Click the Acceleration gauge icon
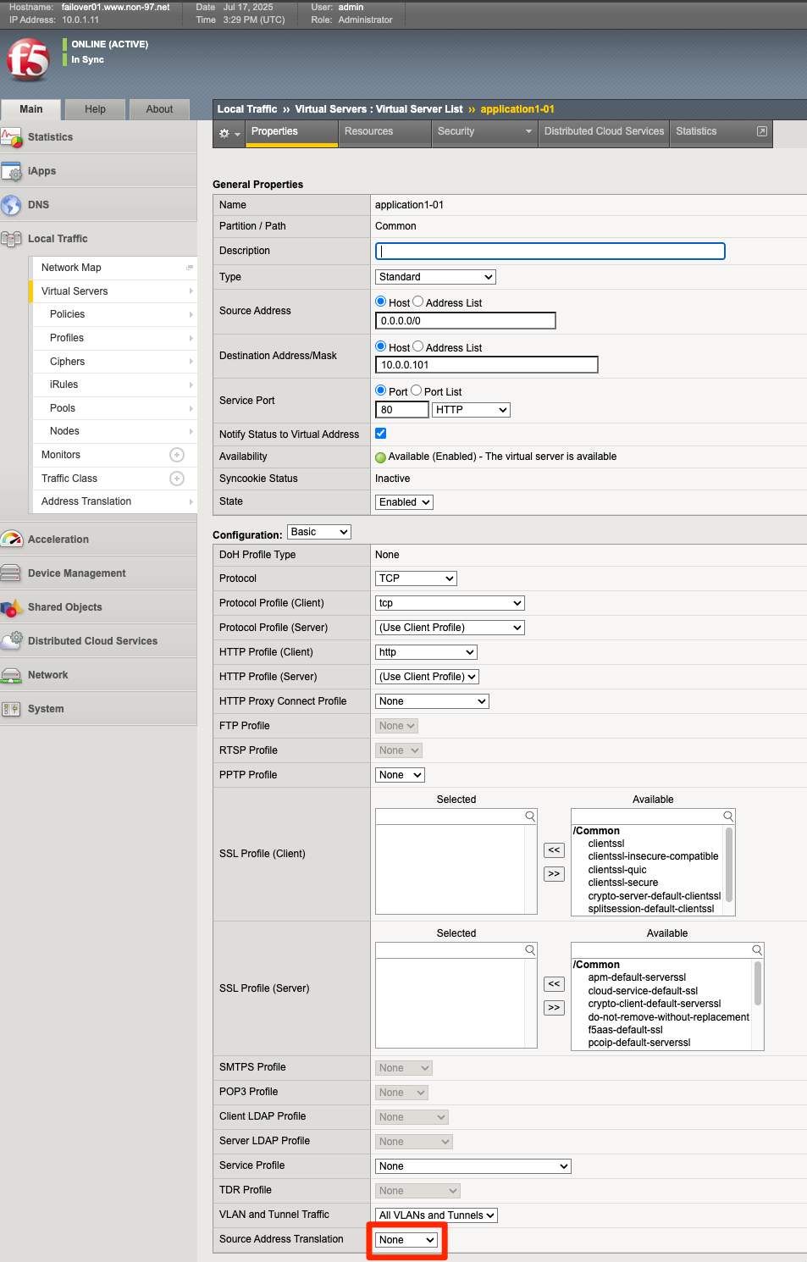 (12, 540)
